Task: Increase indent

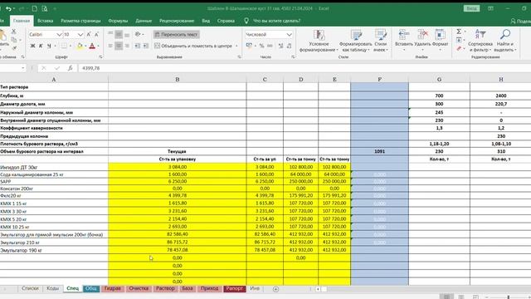Action: (146, 46)
